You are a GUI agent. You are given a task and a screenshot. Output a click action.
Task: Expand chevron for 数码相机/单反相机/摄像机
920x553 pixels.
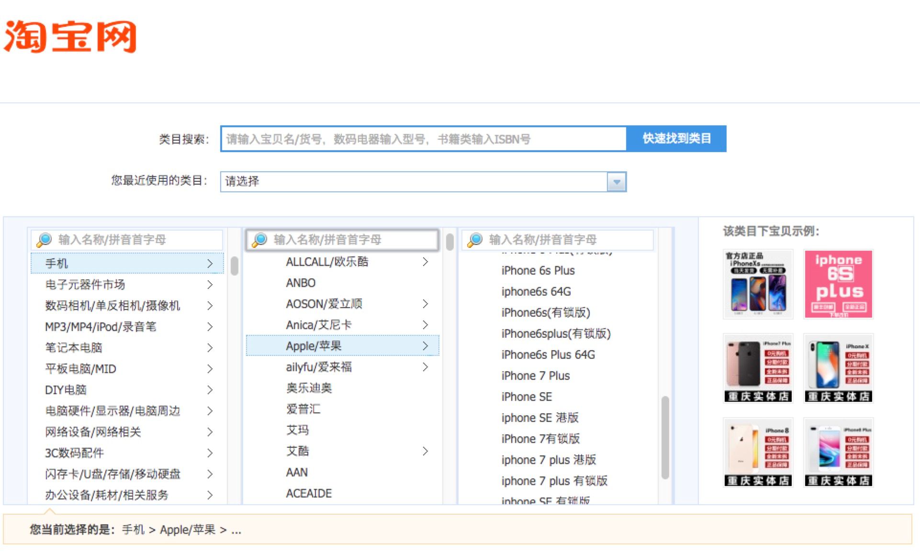[x=210, y=306]
